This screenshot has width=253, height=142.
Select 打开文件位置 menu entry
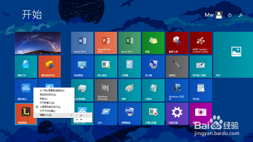54,111
